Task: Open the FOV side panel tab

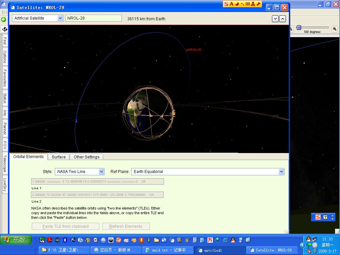Action: click(x=5, y=145)
